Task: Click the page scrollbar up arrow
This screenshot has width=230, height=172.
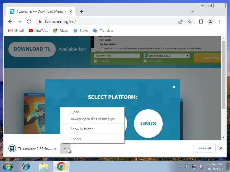Action: point(223,39)
